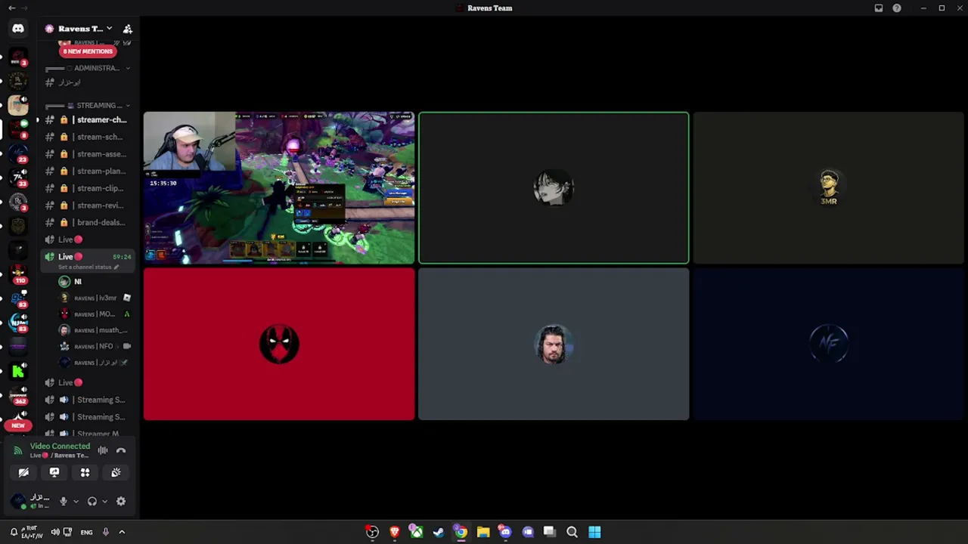
Task: Share your screen
Action: tap(54, 472)
